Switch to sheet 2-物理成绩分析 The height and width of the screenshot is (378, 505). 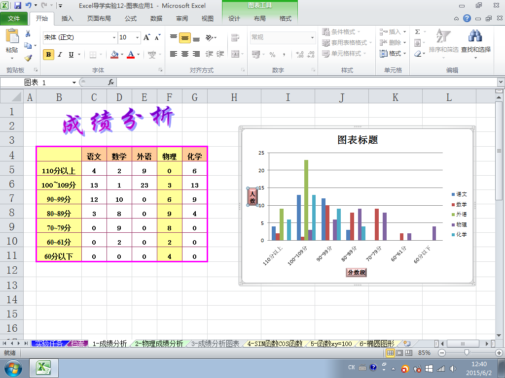pyautogui.click(x=159, y=344)
